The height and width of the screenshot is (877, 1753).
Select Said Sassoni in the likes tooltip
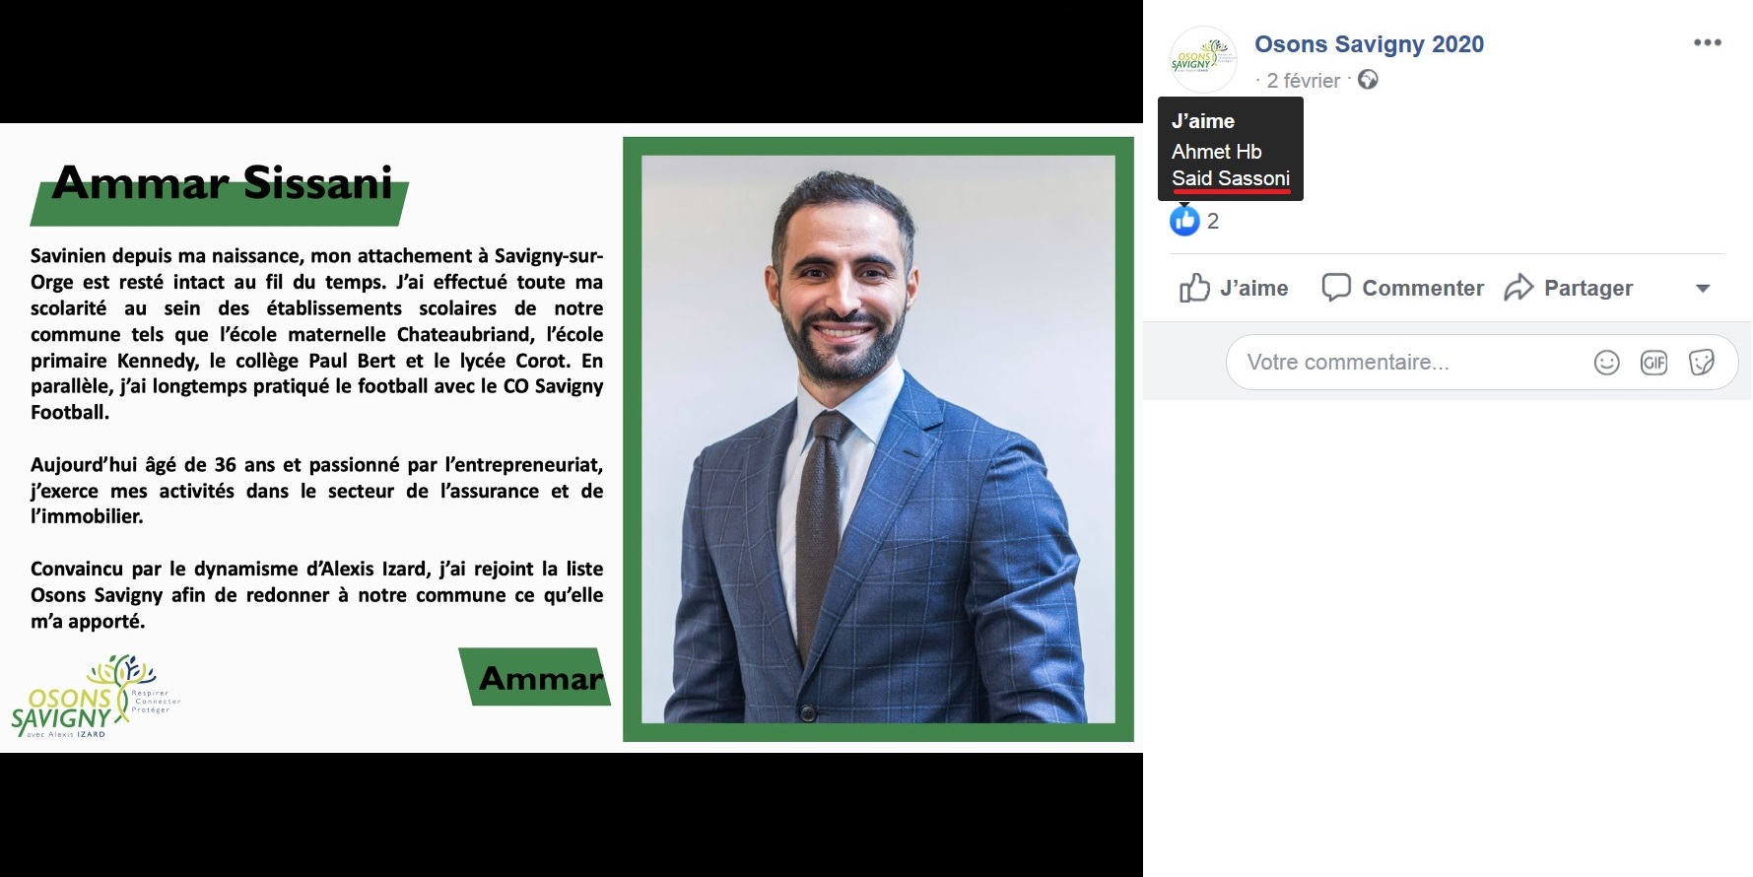[x=1231, y=178]
